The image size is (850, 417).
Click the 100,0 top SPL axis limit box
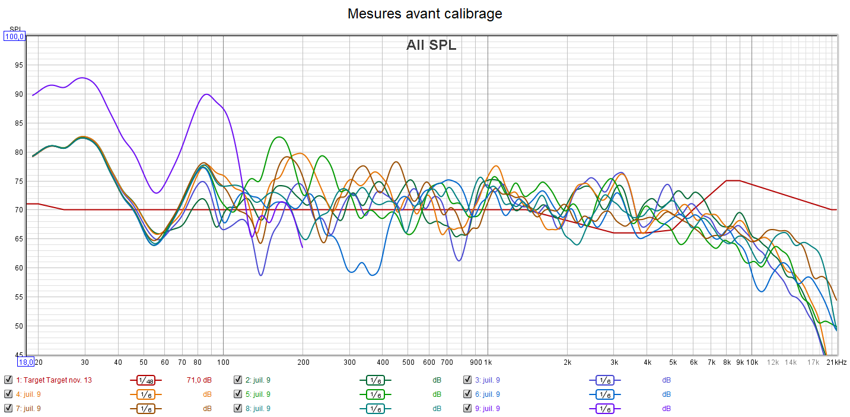pyautogui.click(x=15, y=37)
